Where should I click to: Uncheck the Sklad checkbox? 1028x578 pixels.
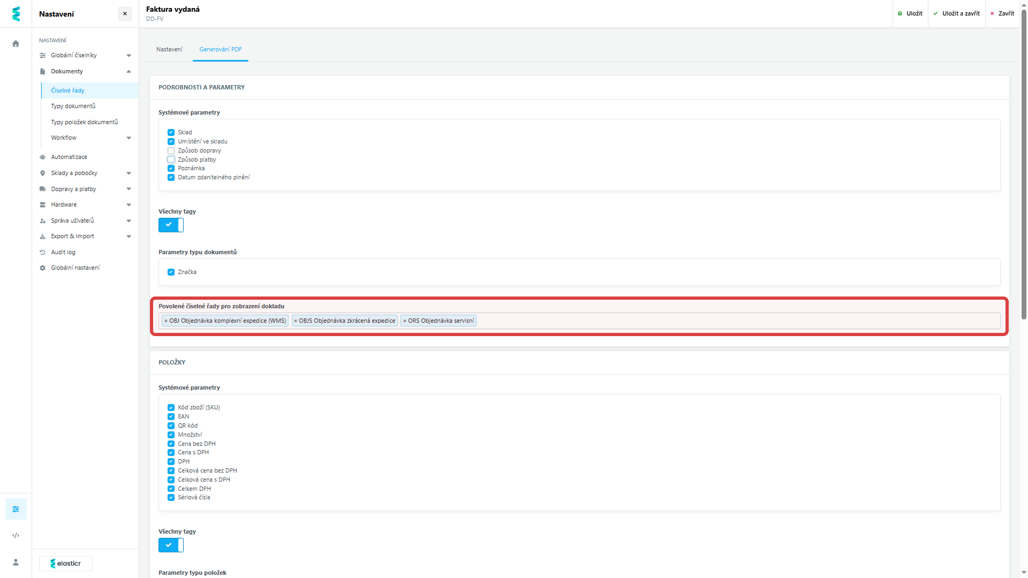pos(171,132)
